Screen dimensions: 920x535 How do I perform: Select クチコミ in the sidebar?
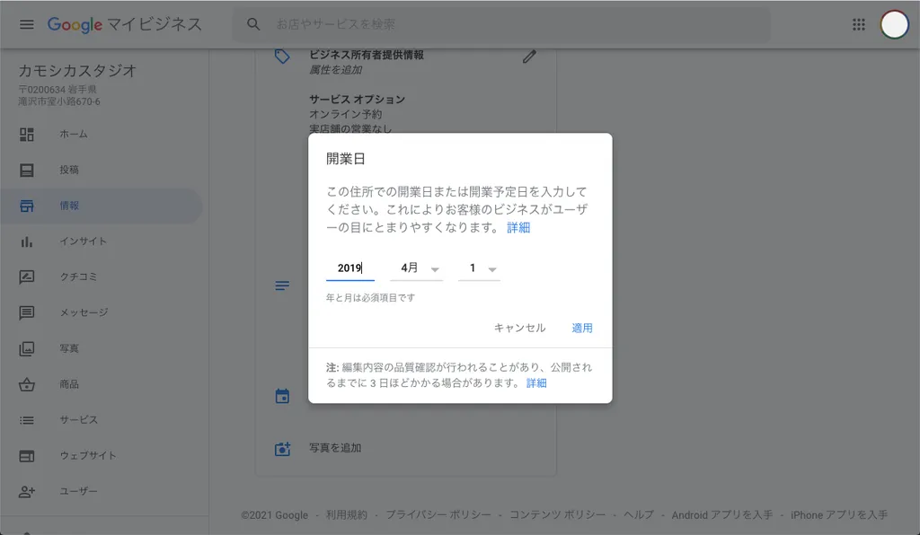[101, 277]
